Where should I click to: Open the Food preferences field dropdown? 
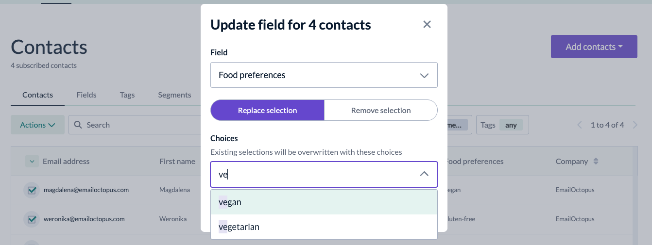324,75
